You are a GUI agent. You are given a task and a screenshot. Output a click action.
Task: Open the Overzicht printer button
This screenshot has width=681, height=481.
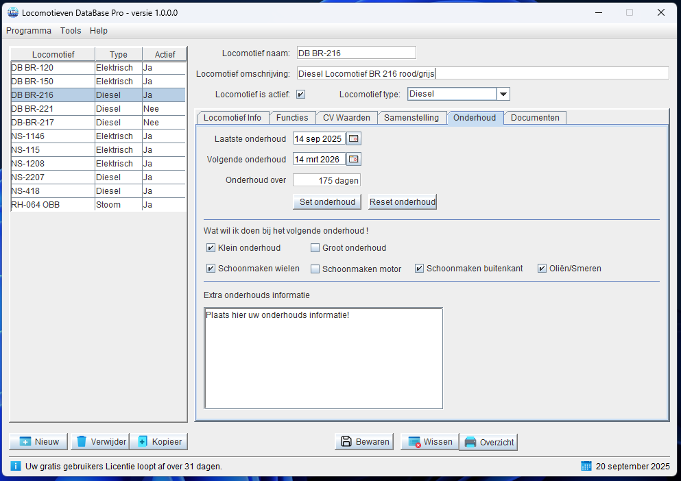488,442
